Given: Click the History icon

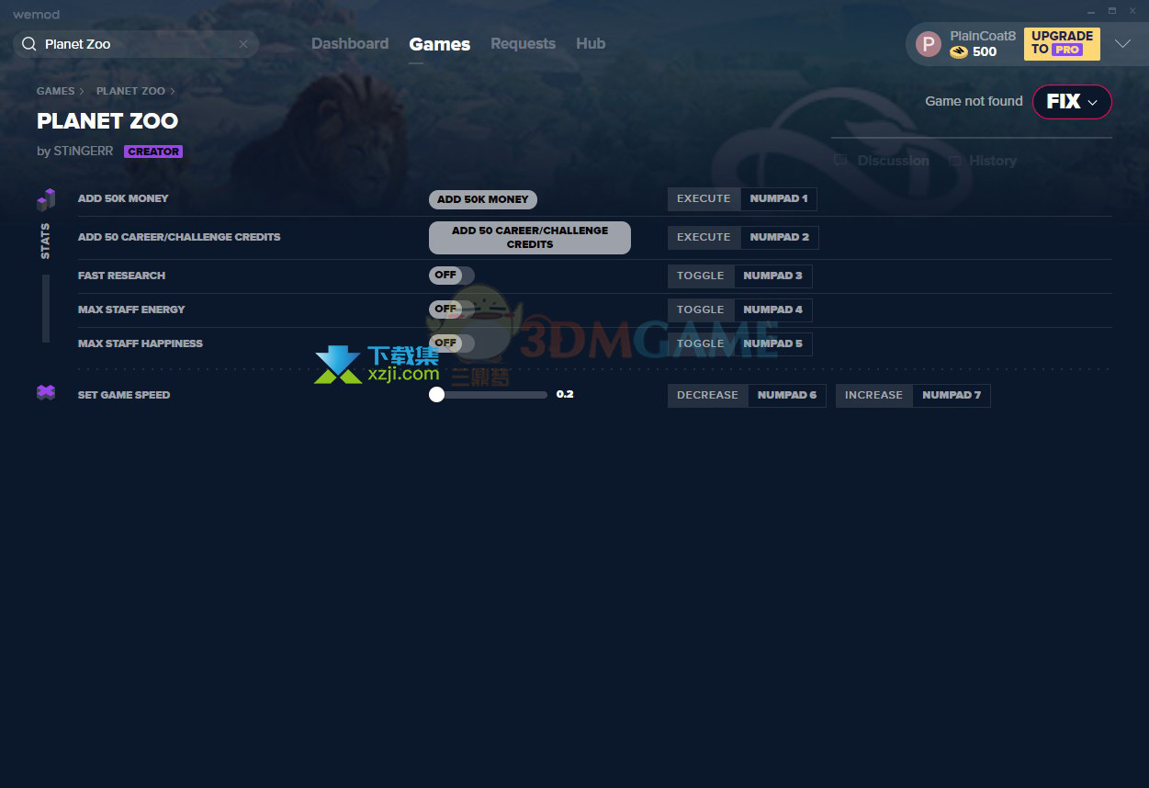Looking at the screenshot, I should [955, 161].
